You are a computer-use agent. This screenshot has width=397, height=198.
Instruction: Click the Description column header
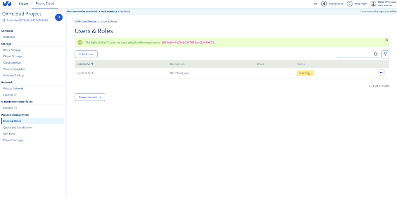pyautogui.click(x=177, y=64)
